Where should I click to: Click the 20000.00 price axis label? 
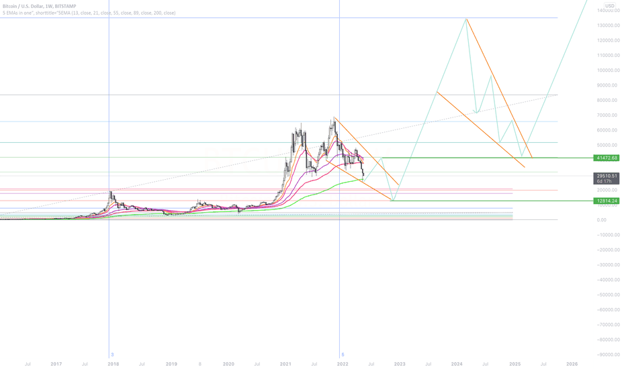click(608, 190)
